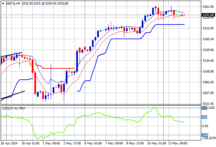
Task: Select the 7 May 09:00 time label
Action: pyautogui.click(x=114, y=143)
